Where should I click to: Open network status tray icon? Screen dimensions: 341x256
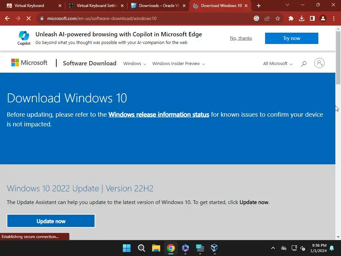[x=294, y=248]
